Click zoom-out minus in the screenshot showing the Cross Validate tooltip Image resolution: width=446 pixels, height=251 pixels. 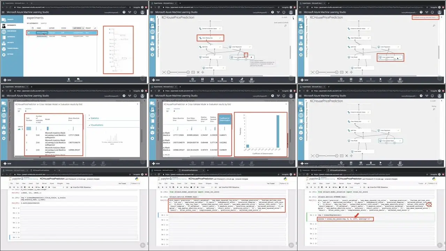click(169, 72)
